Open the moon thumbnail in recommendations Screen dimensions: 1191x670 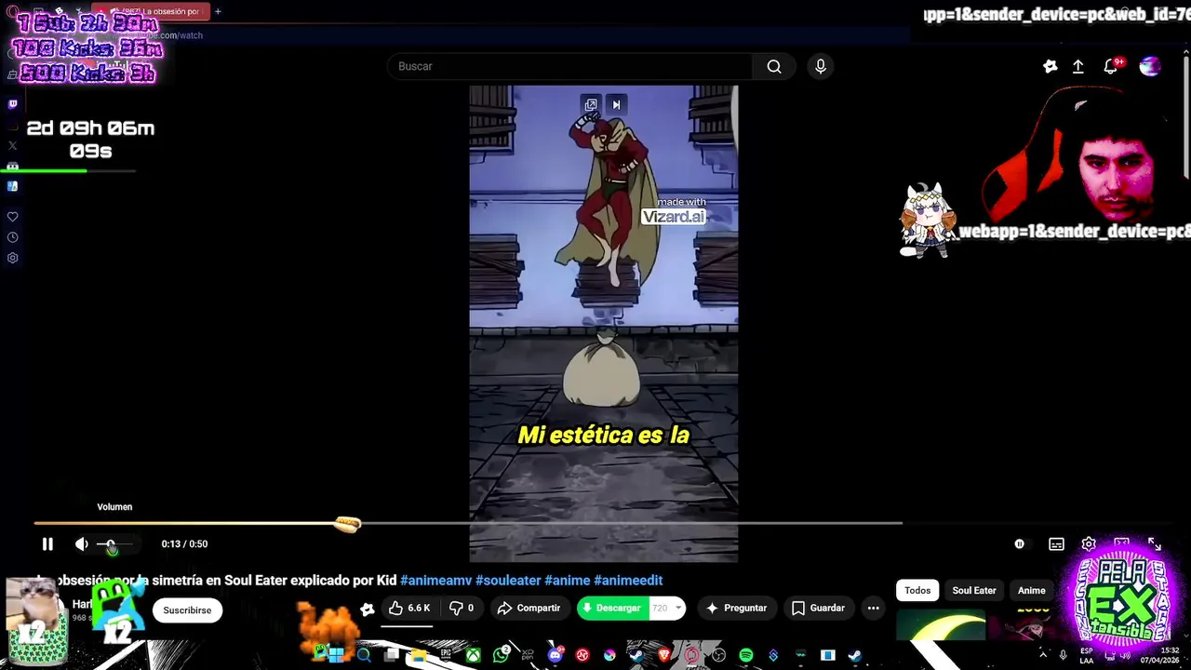[941, 625]
